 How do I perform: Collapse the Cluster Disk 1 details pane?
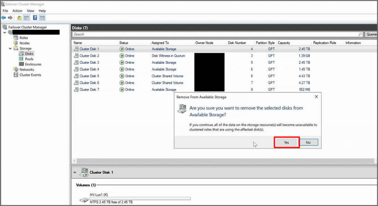pos(75,172)
